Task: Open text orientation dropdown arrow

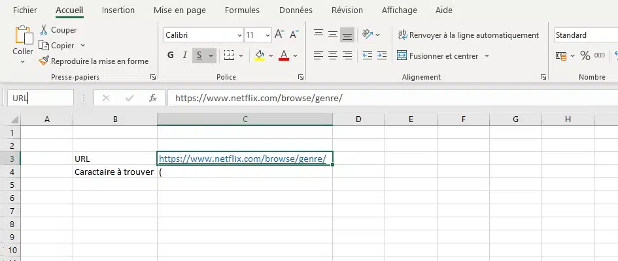Action: tap(377, 35)
